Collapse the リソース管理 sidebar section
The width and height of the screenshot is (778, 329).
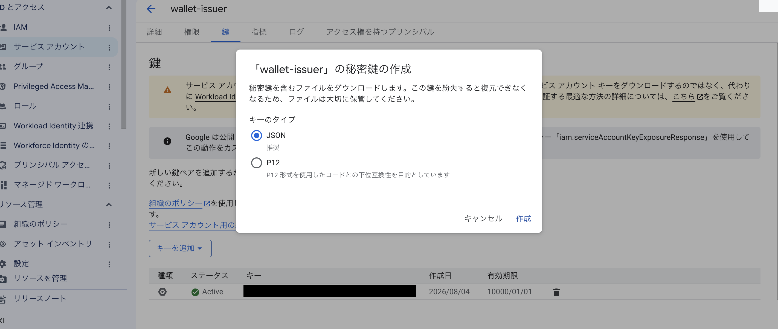[x=109, y=205]
